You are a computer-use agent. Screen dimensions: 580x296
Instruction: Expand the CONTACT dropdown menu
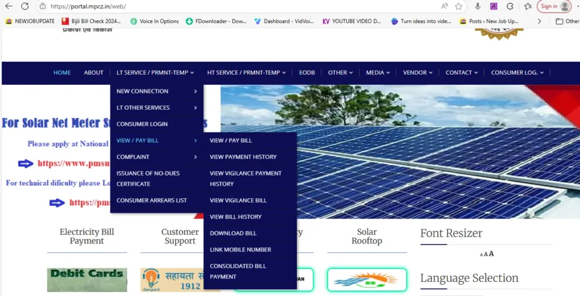click(x=462, y=73)
